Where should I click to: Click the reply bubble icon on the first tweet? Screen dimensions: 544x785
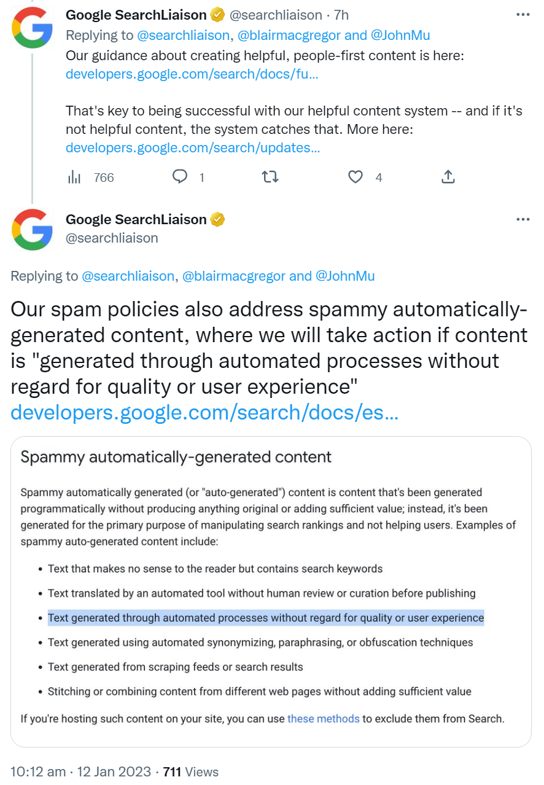(x=180, y=178)
